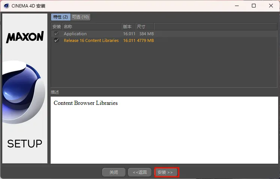Switch to the 特性 (2) tab

[61, 17]
